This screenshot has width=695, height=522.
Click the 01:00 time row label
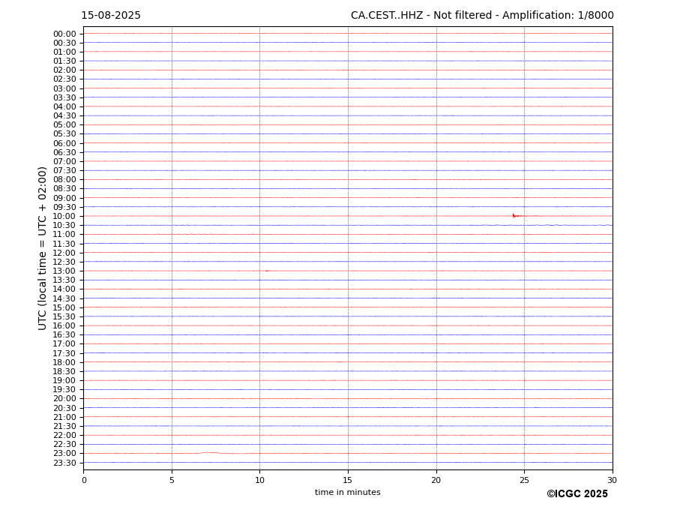(x=64, y=52)
